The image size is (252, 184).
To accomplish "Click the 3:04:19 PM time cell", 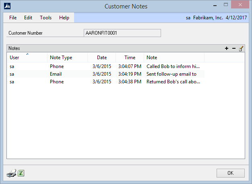I will point(130,74).
